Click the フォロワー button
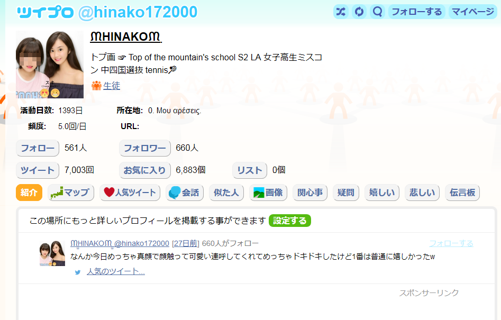 pyautogui.click(x=145, y=148)
